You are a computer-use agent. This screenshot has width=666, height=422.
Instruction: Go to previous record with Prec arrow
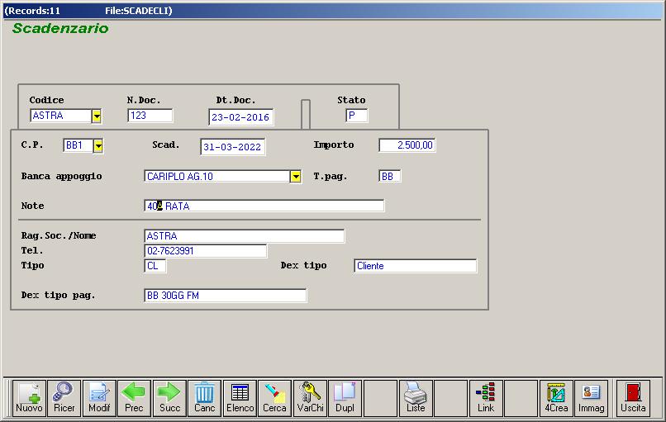[134, 398]
